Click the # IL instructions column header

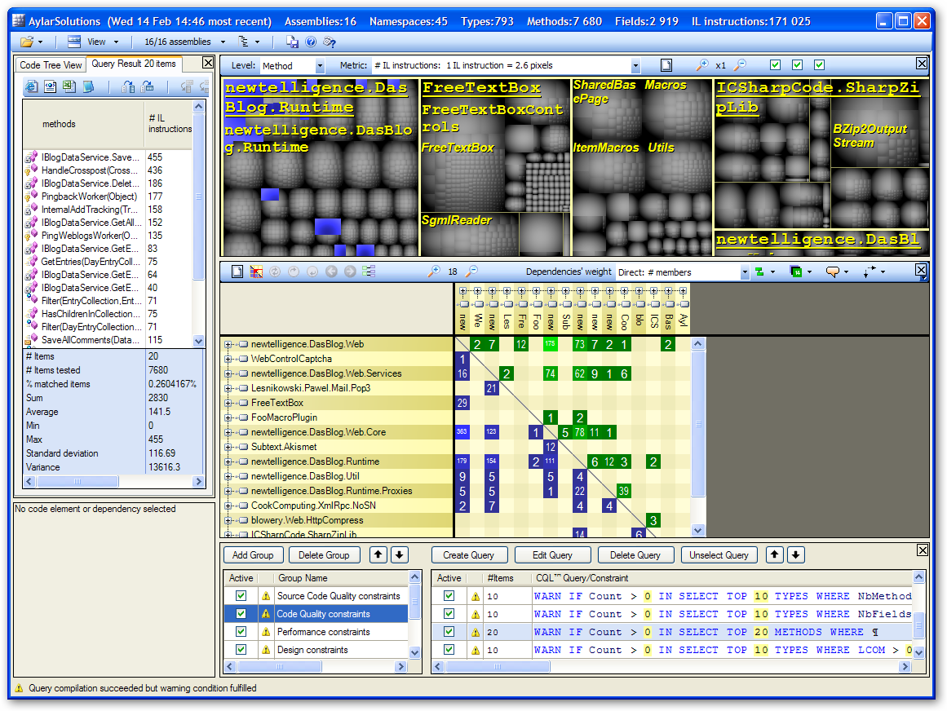(x=169, y=124)
